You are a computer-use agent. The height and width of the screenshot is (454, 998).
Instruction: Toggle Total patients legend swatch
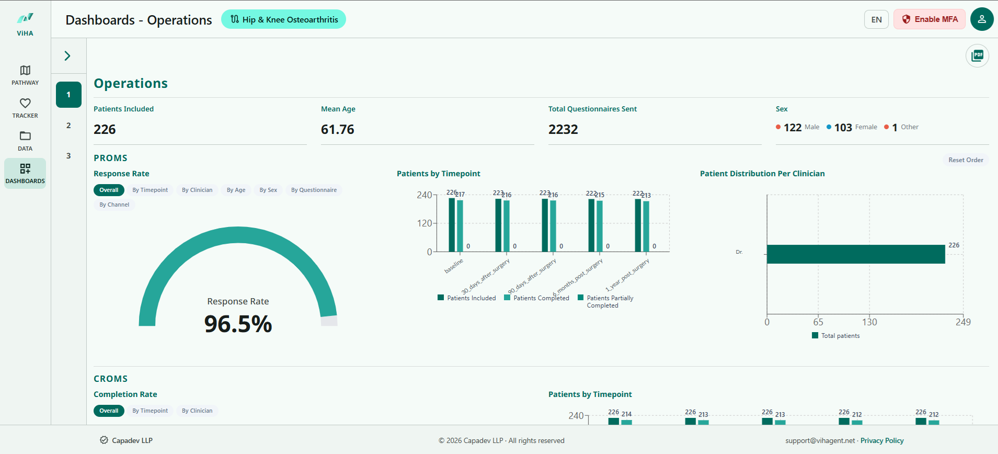coord(815,335)
